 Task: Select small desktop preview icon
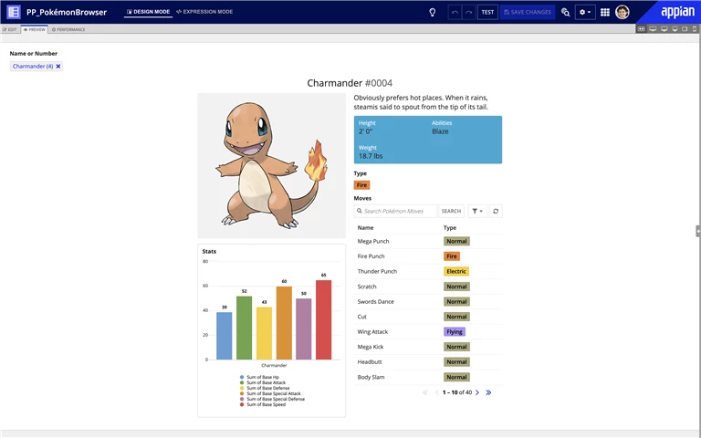point(675,29)
